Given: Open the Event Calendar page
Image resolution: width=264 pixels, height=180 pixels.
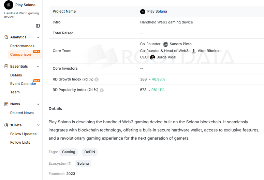Looking at the screenshot, I should tap(23, 84).
